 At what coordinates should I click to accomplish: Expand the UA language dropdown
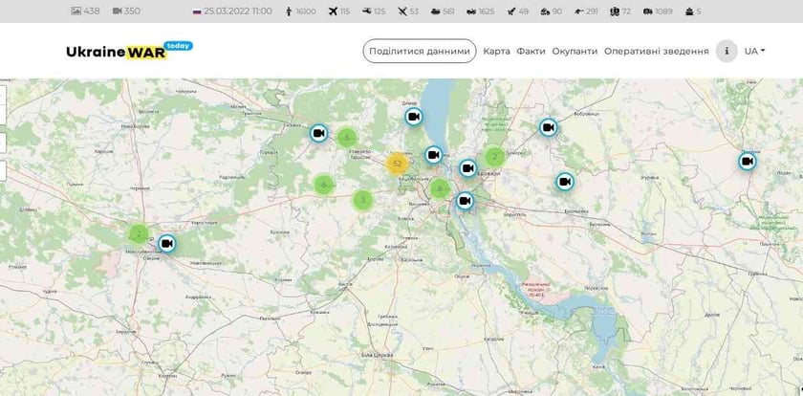tap(754, 52)
